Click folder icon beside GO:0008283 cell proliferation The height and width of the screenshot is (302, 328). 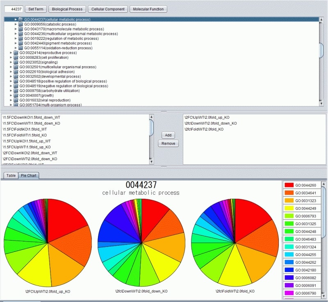click(x=16, y=58)
